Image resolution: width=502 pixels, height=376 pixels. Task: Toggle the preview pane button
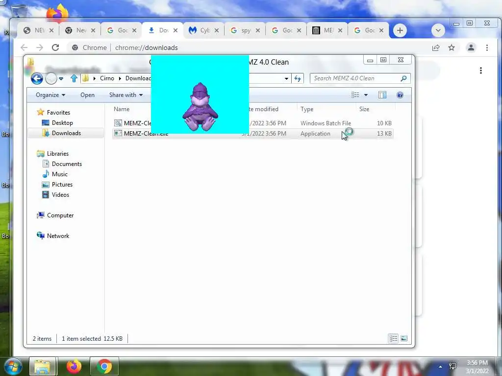(x=382, y=95)
